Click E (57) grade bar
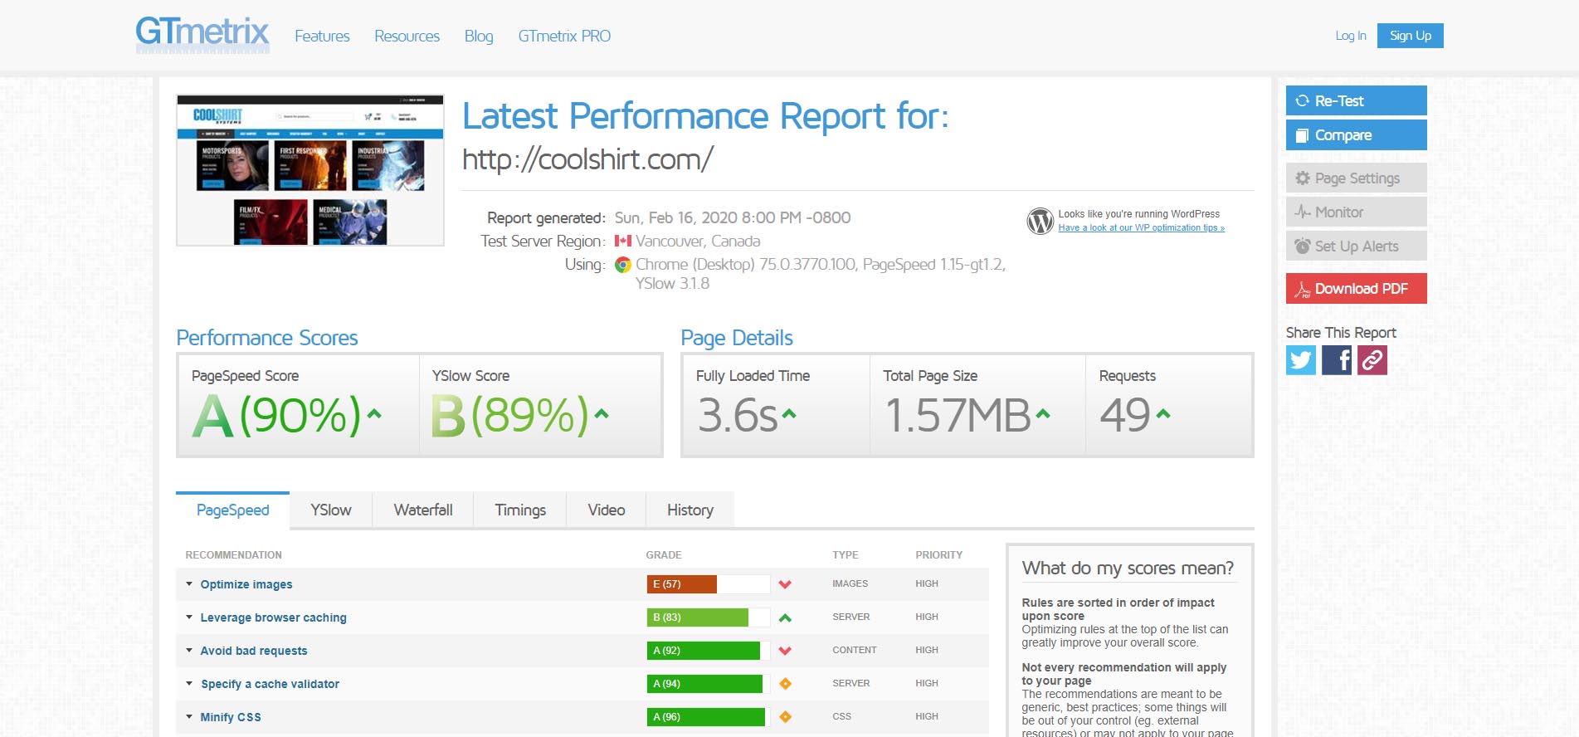Screen dimensions: 1579x737 coord(708,584)
